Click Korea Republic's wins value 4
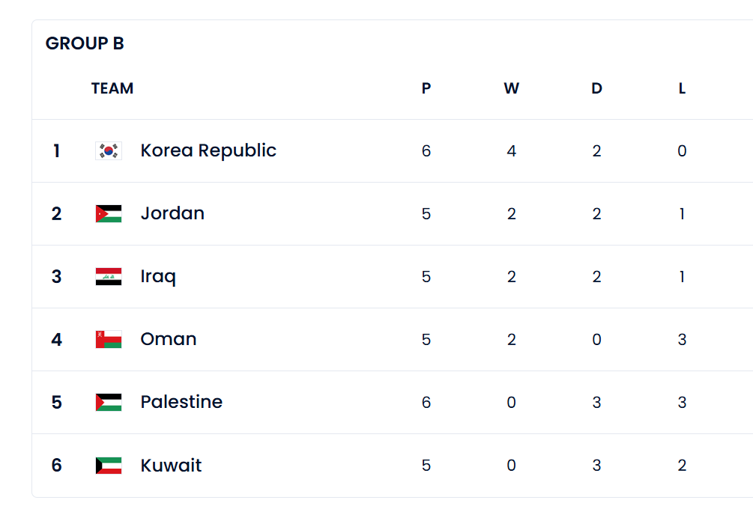Viewport: 753px width, 506px height. pyautogui.click(x=512, y=150)
